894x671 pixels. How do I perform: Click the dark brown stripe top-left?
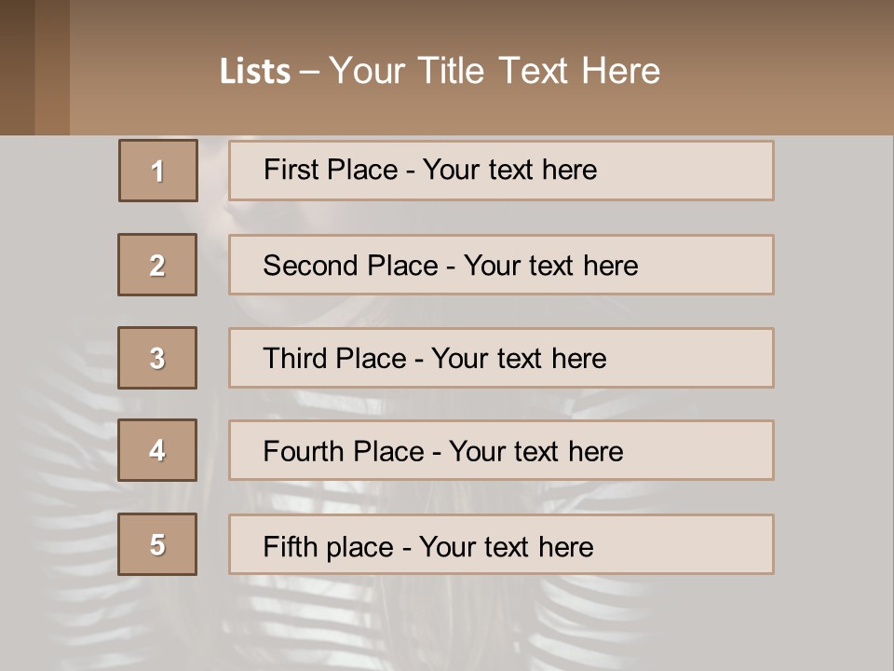click(x=17, y=67)
